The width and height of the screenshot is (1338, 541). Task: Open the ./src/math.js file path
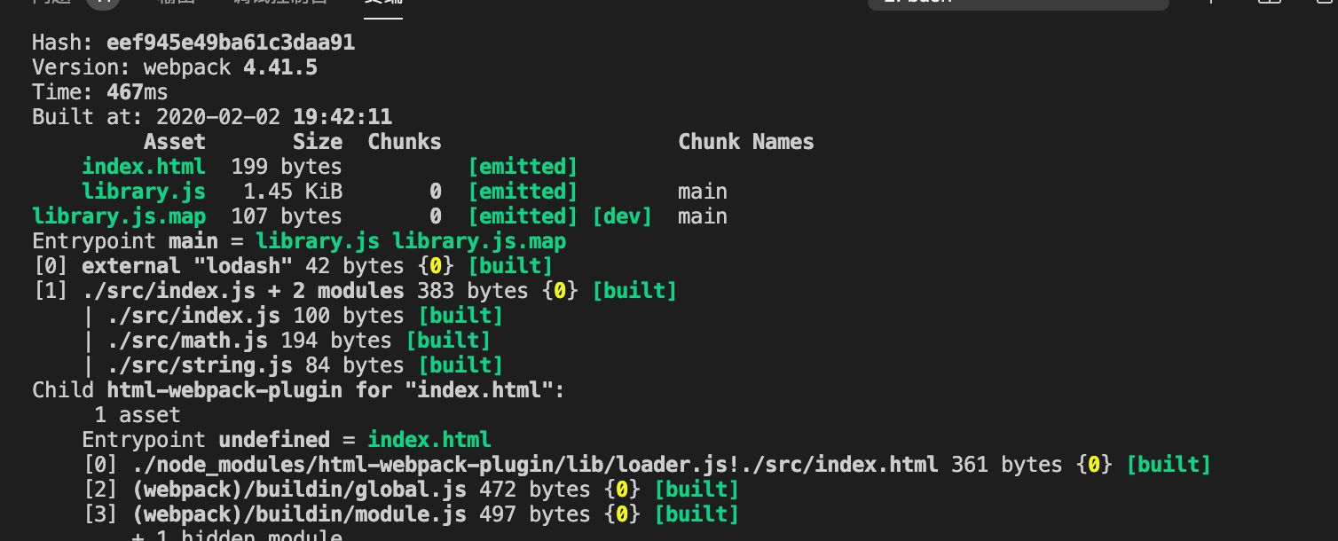(188, 341)
